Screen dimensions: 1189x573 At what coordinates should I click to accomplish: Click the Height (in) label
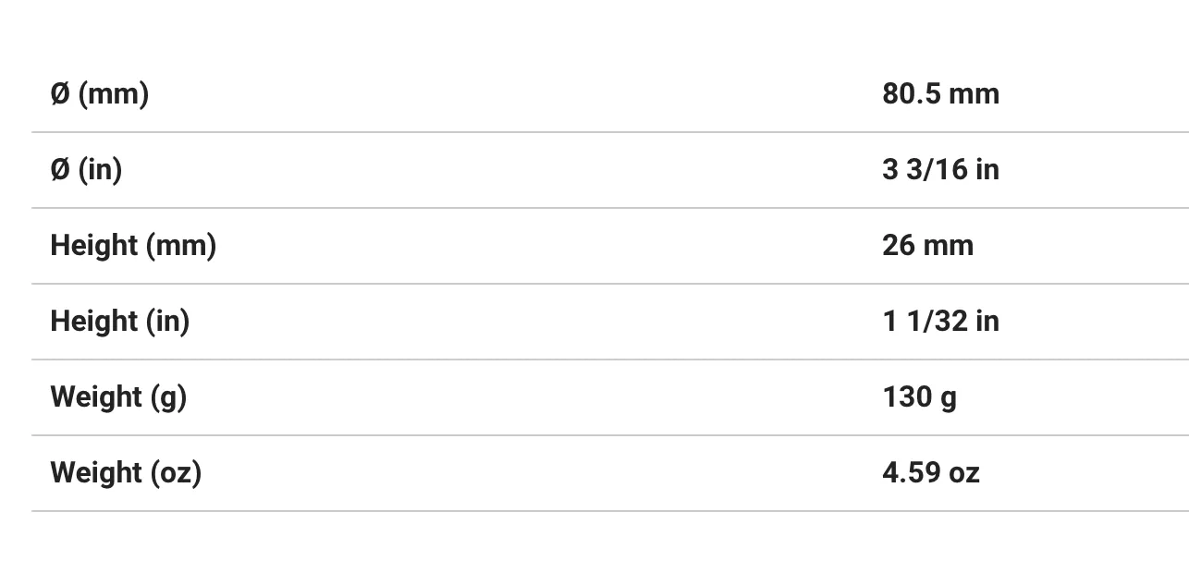tap(119, 322)
